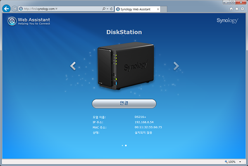Click the Web Assistant magnifier logo

pos(12,21)
